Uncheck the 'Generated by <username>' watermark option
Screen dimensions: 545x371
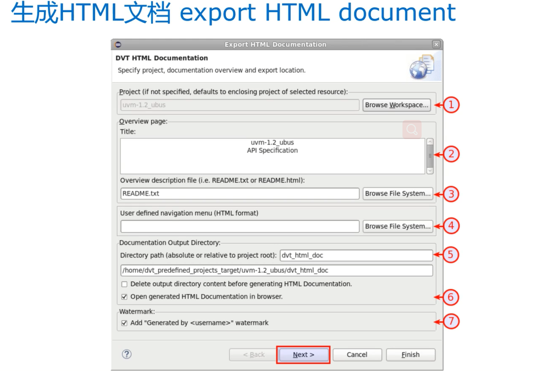pyautogui.click(x=124, y=323)
